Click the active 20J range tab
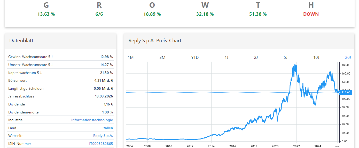Viewport: 359px width, 148px height. [x=348, y=57]
